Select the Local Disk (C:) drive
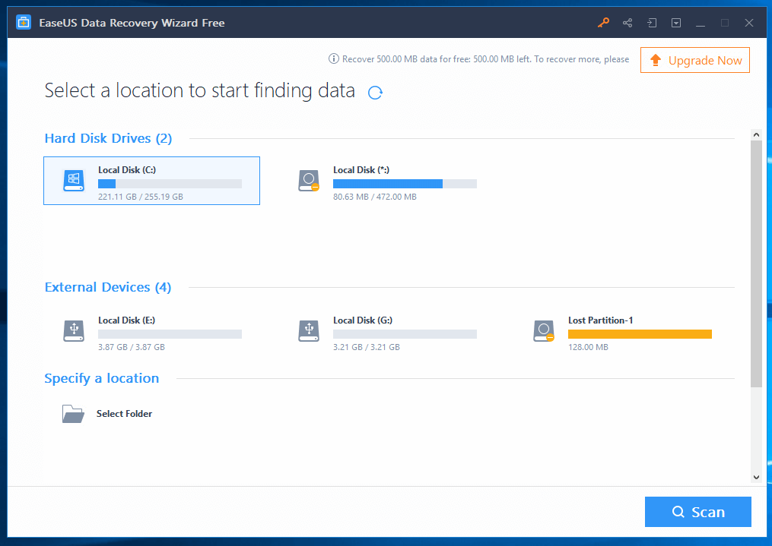The width and height of the screenshot is (772, 546). point(151,181)
